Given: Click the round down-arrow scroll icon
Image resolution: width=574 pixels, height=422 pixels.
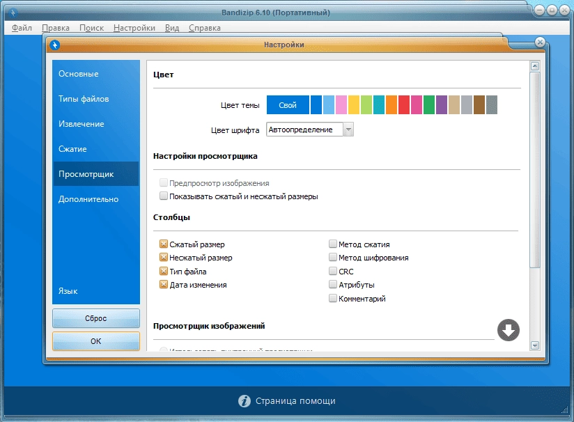Looking at the screenshot, I should tap(509, 330).
